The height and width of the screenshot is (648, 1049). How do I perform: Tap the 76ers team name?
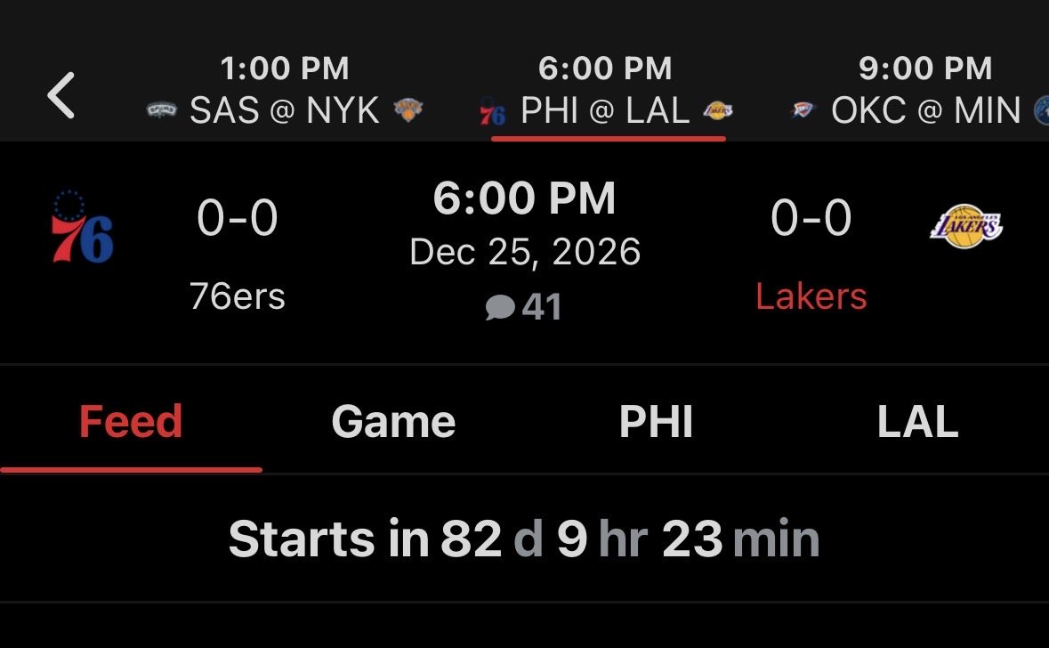pos(238,296)
